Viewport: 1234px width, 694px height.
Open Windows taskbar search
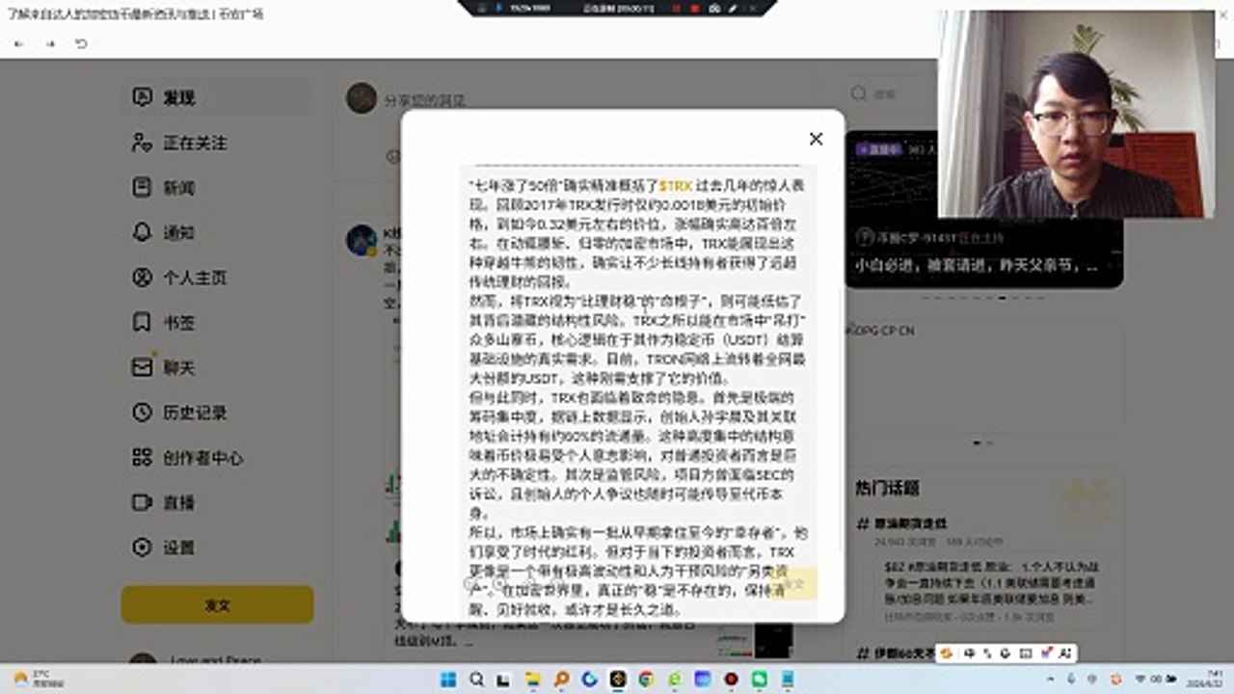tap(477, 680)
